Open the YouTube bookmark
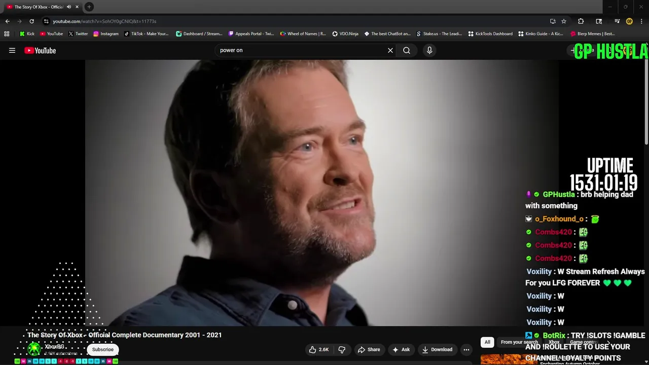The height and width of the screenshot is (365, 649). [51, 34]
